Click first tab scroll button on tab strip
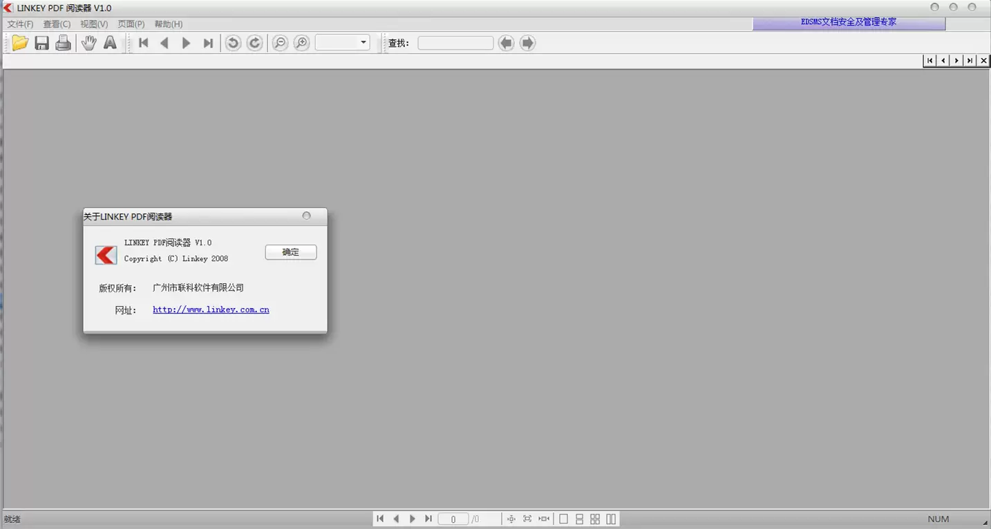 tap(930, 61)
